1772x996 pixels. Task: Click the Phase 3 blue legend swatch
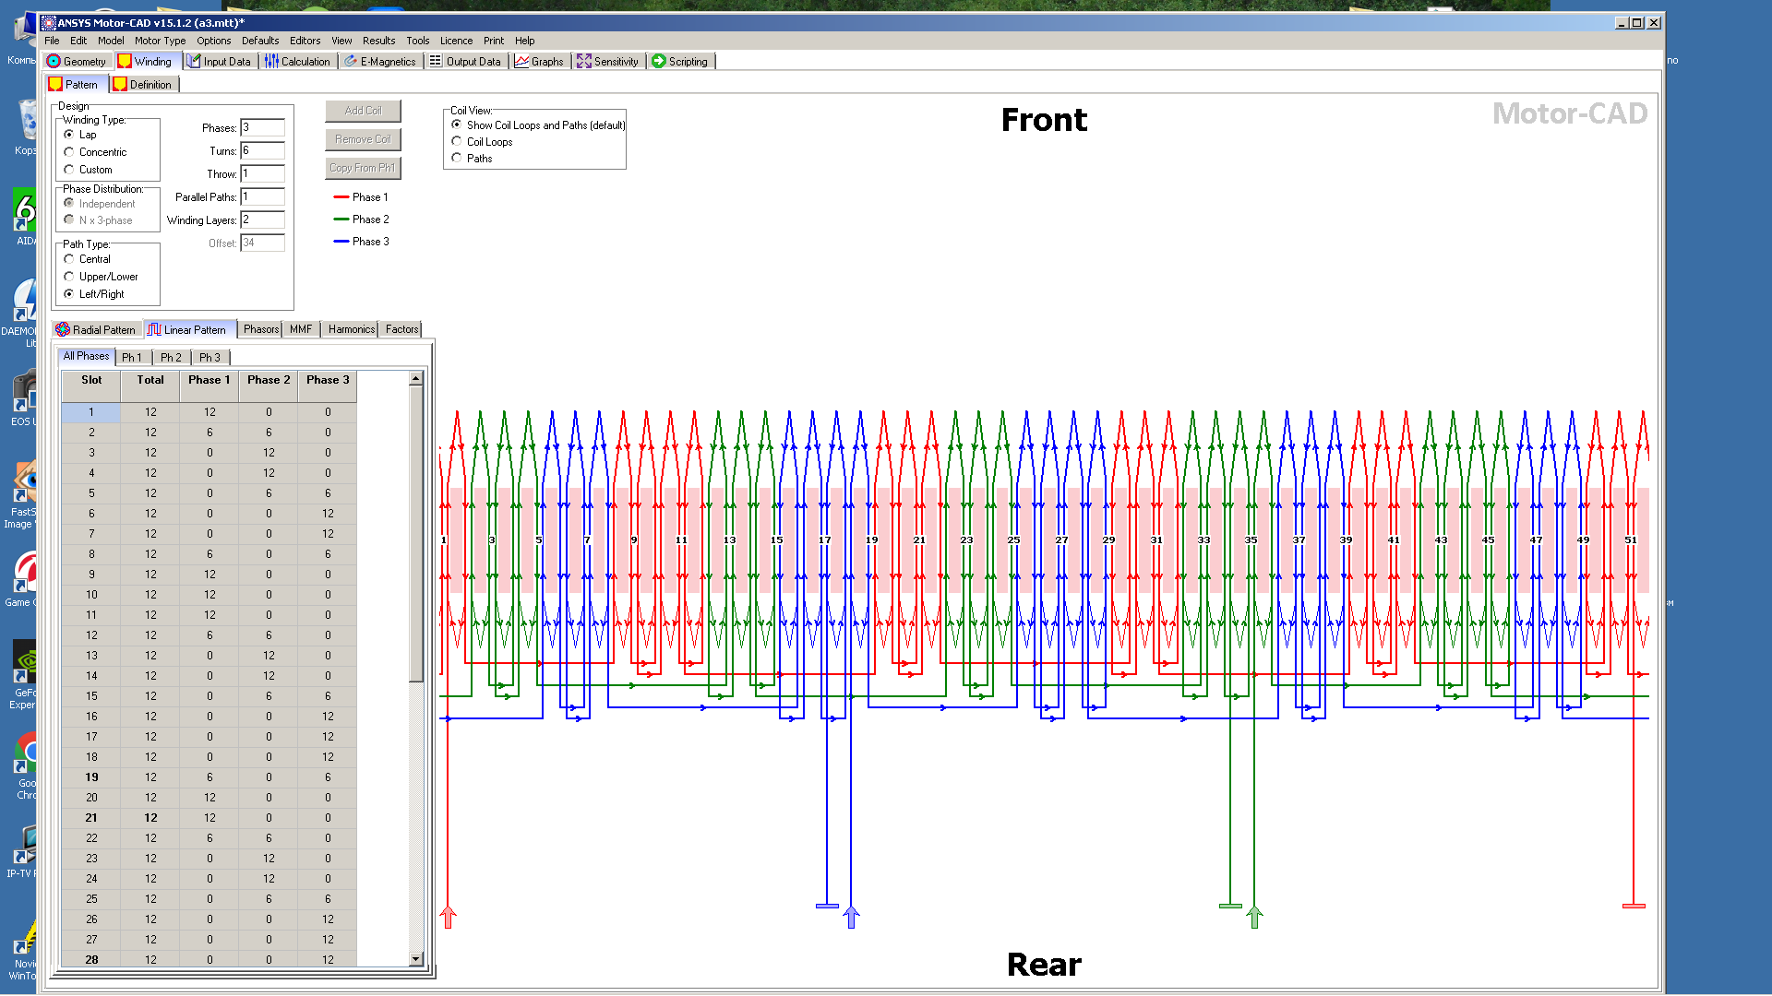pyautogui.click(x=341, y=242)
